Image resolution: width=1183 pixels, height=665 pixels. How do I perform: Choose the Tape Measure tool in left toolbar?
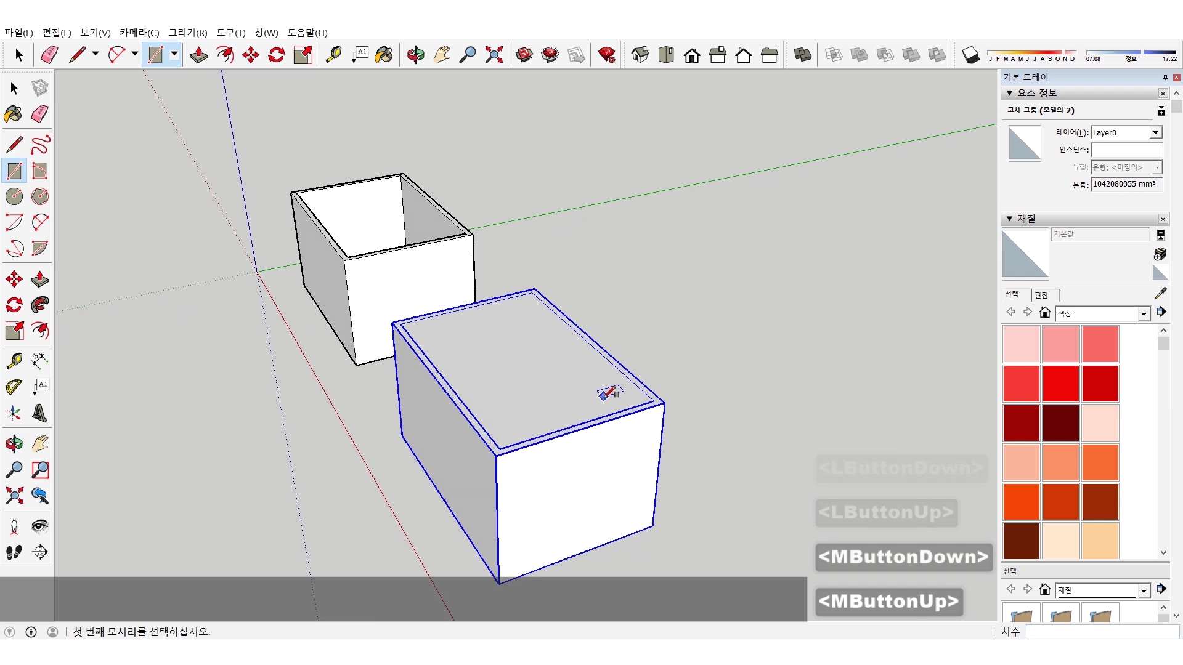tap(14, 360)
